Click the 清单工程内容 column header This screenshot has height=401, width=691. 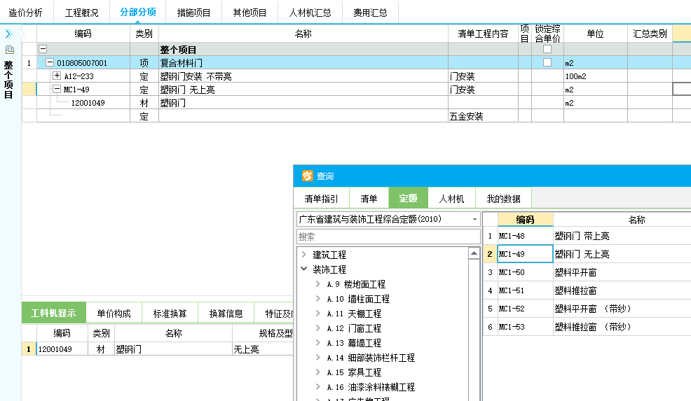(483, 34)
